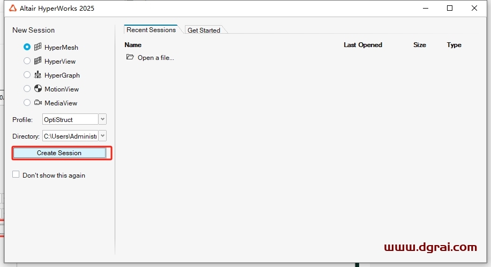Sort by the Size column header
The width and height of the screenshot is (491, 267).
tap(420, 45)
